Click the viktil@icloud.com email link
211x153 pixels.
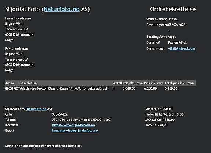click(182, 48)
